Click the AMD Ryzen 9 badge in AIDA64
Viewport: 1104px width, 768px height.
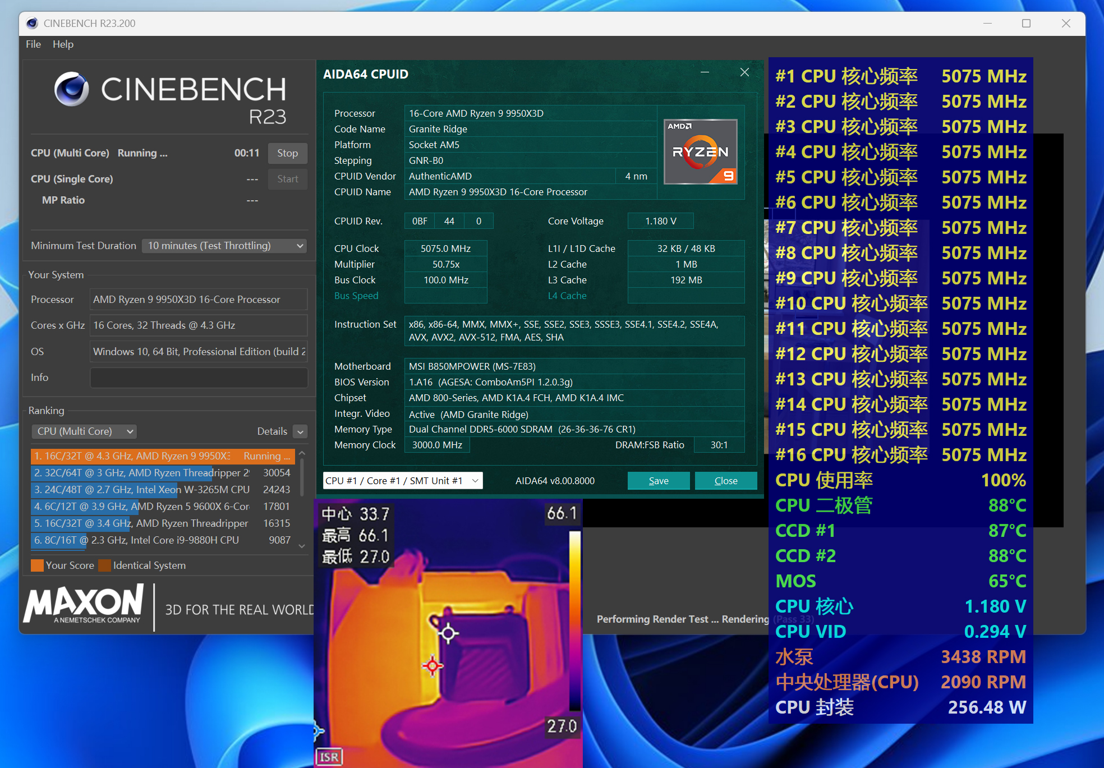[x=700, y=151]
